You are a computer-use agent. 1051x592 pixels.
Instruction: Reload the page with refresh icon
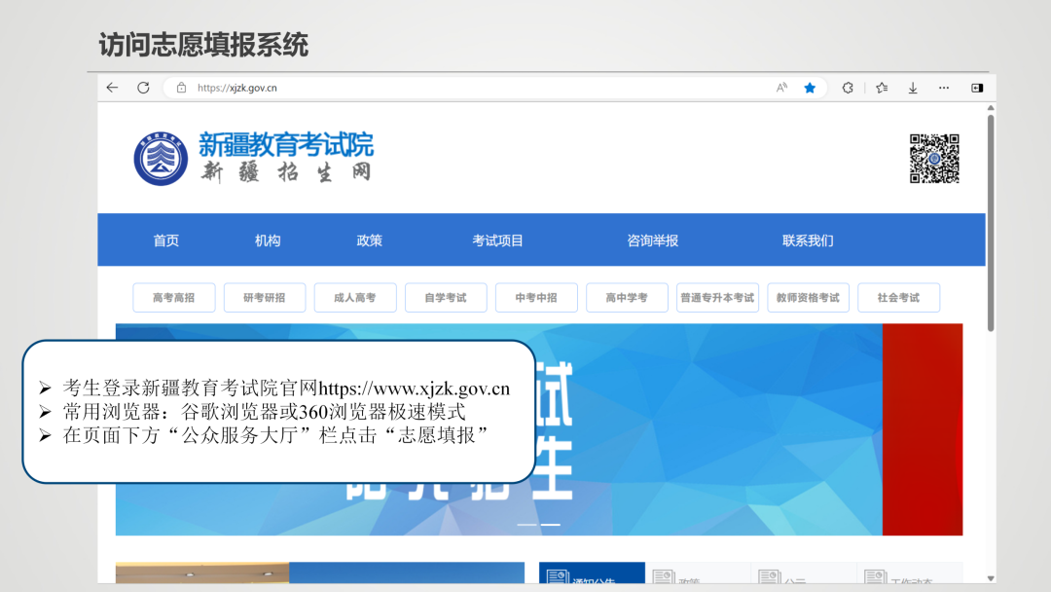(x=143, y=88)
